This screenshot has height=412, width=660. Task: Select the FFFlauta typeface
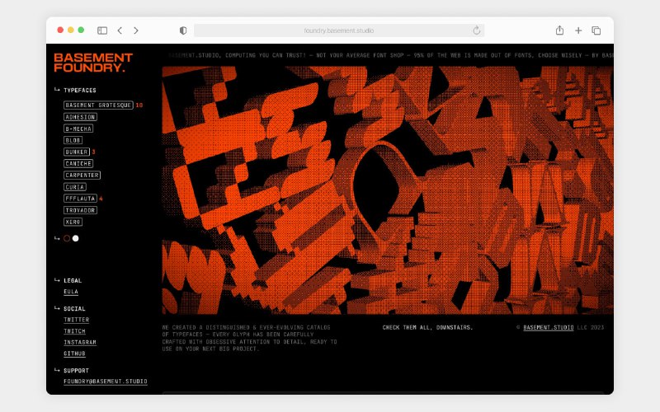click(80, 199)
